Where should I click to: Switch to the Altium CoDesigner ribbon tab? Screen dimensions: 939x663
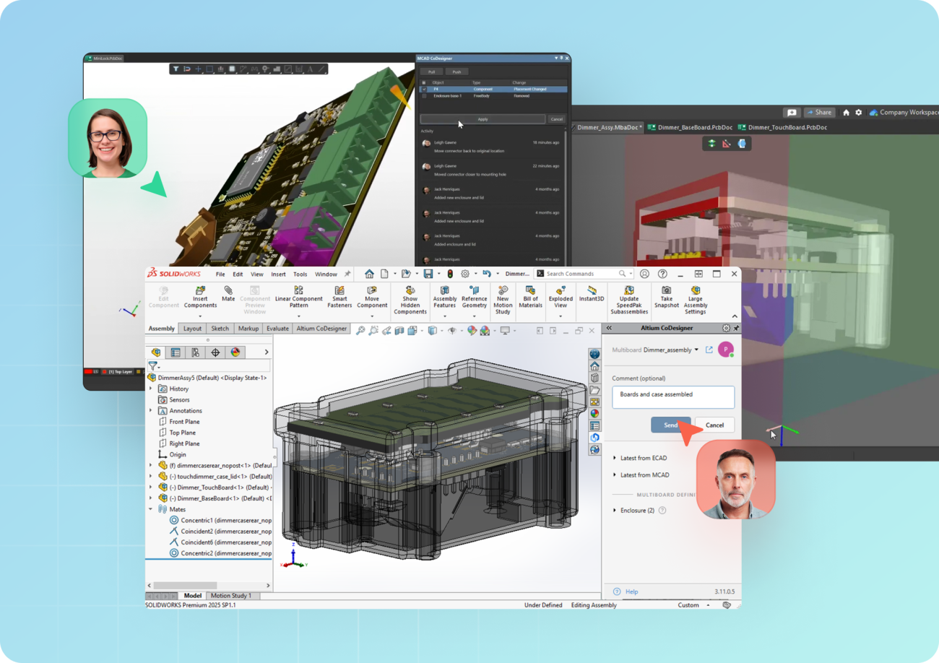click(321, 329)
